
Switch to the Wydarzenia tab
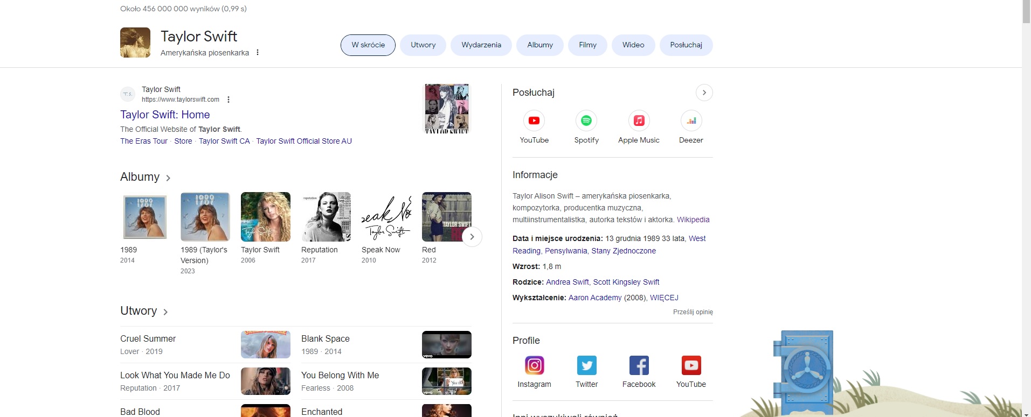click(481, 45)
